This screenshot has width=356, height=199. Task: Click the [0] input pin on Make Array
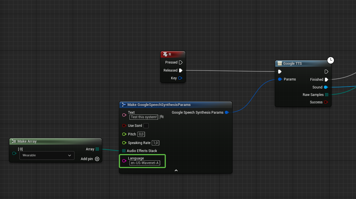tap(14, 153)
